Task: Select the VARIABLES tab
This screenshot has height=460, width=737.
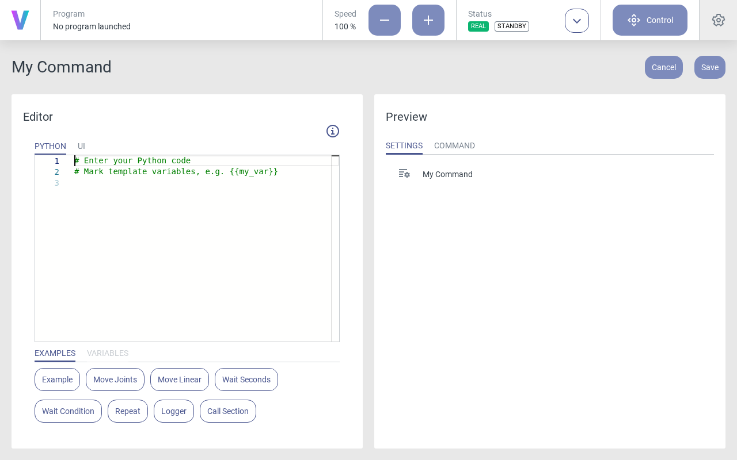Action: pyautogui.click(x=108, y=353)
